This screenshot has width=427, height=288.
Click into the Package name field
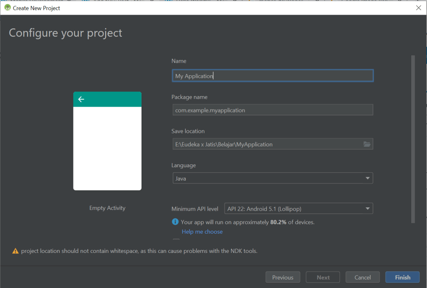click(x=272, y=110)
